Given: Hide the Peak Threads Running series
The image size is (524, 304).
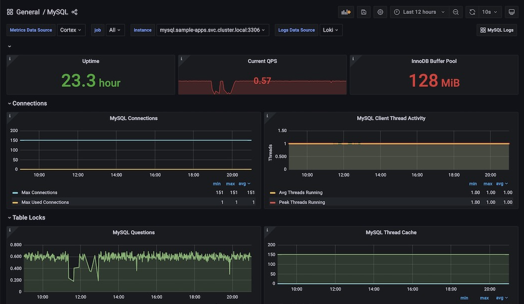Looking at the screenshot, I should (301, 202).
